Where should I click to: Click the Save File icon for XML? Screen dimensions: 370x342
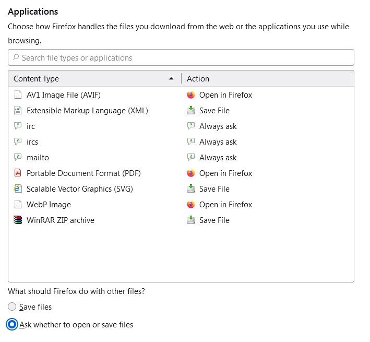click(x=191, y=111)
